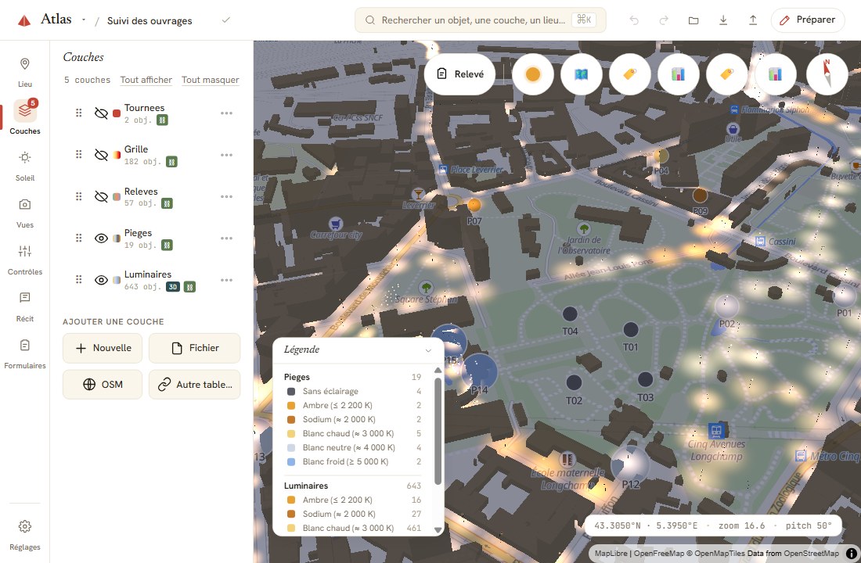Open more options for Pieges layer
This screenshot has width=861, height=563.
[x=226, y=238]
